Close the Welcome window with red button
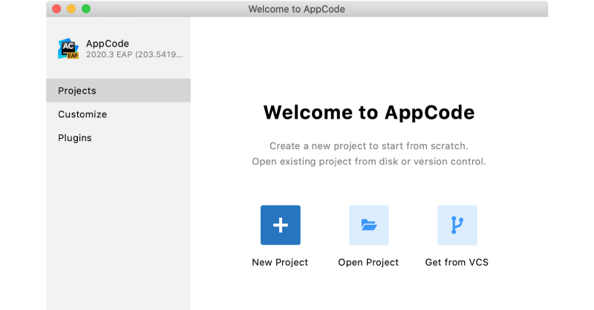Screen dimensions: 594x310 click(x=56, y=9)
